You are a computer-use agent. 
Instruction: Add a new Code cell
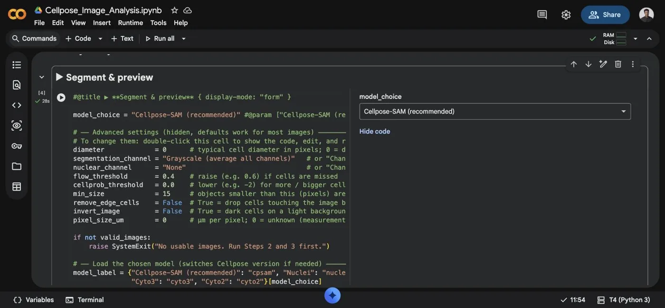(78, 38)
